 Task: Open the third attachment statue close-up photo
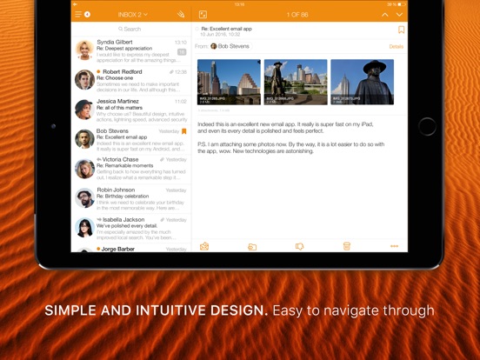pos(362,82)
